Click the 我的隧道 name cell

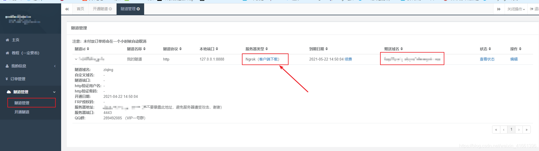pyautogui.click(x=134, y=59)
